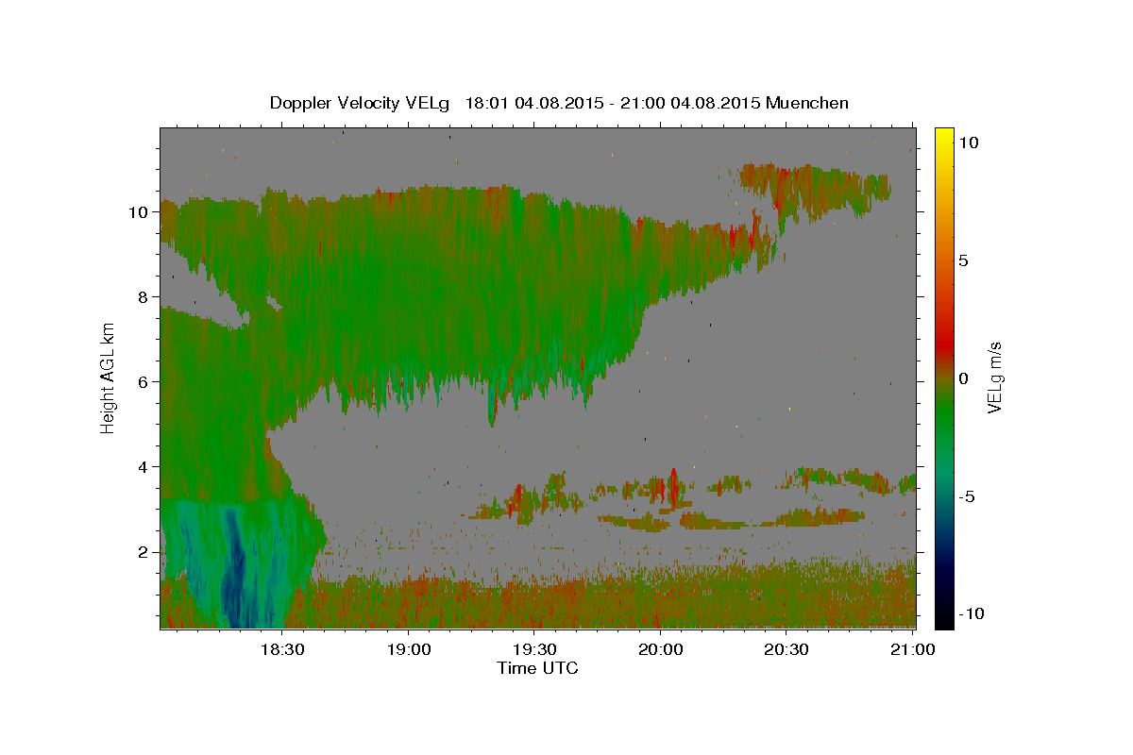
Task: Click the 18:30 time tick label
Action: pos(281,650)
